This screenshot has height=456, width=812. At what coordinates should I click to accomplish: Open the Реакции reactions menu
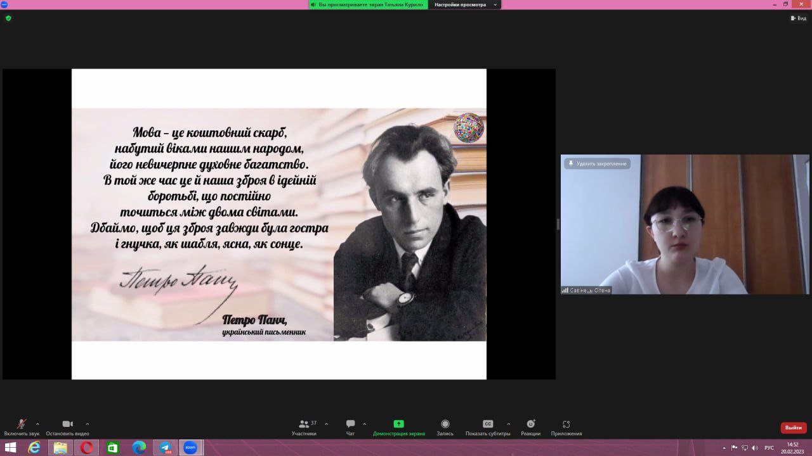coord(530,425)
